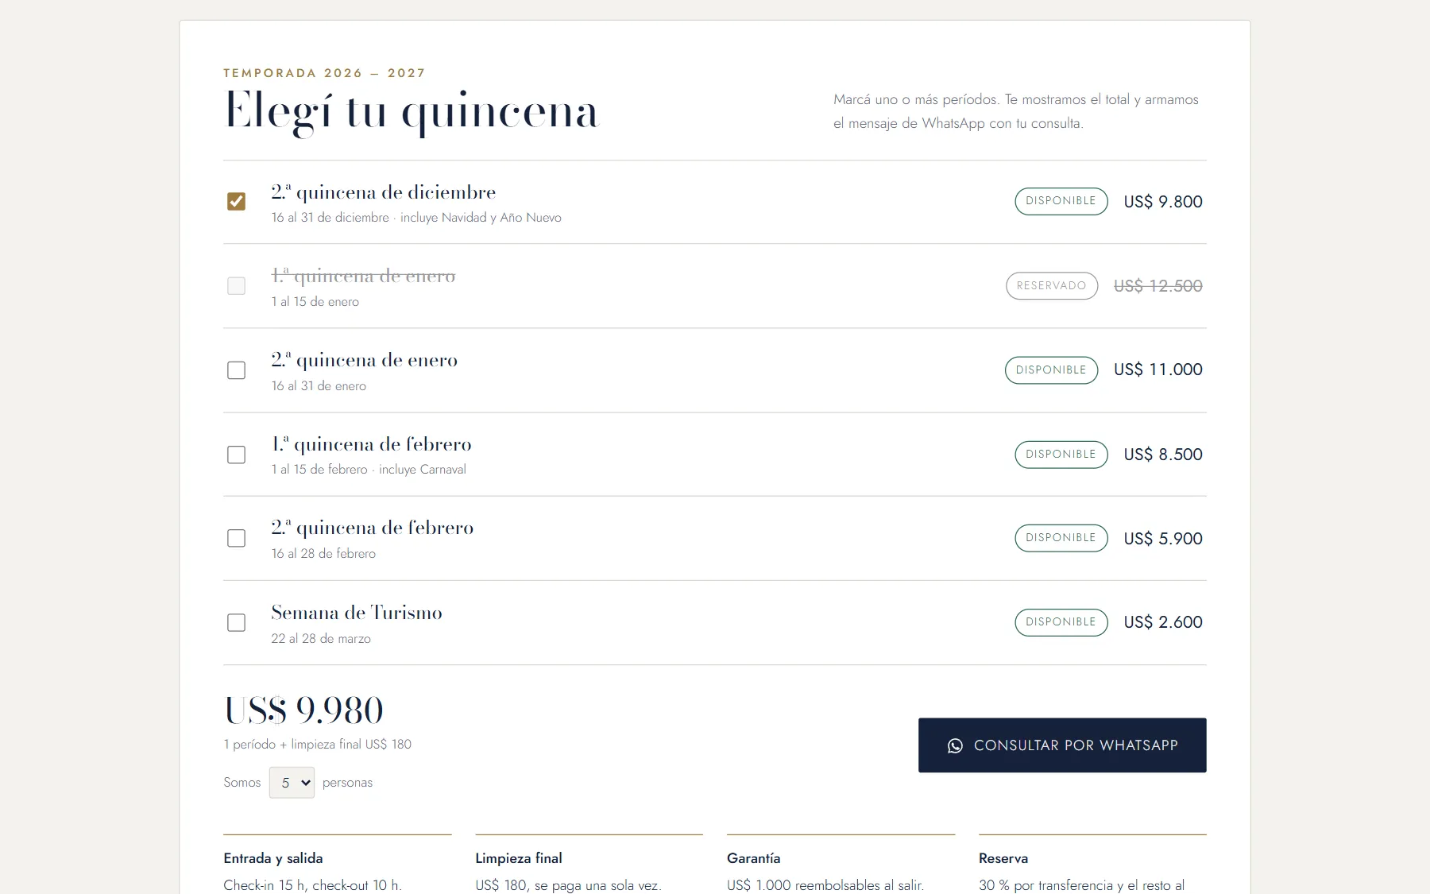
Task: Click the total US$ 9.980 amount
Action: coord(303,710)
